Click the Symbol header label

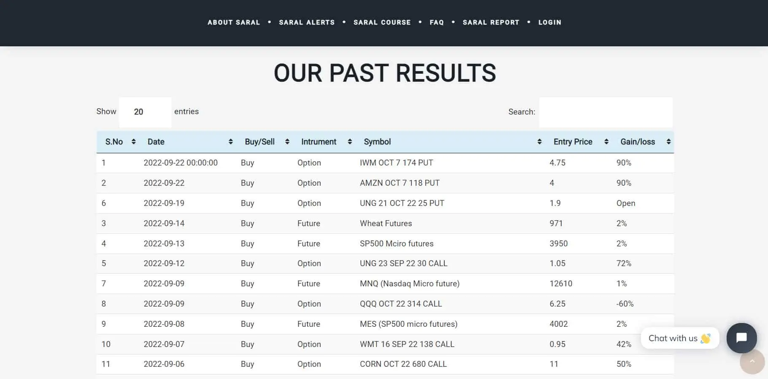pos(377,142)
